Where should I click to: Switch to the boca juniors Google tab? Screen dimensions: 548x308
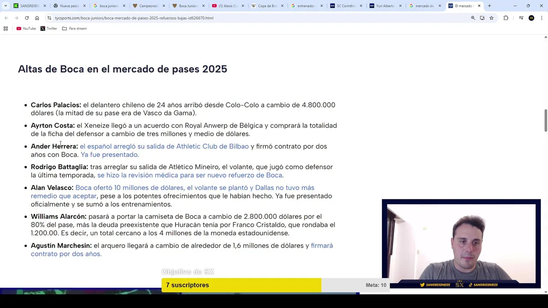point(108,6)
